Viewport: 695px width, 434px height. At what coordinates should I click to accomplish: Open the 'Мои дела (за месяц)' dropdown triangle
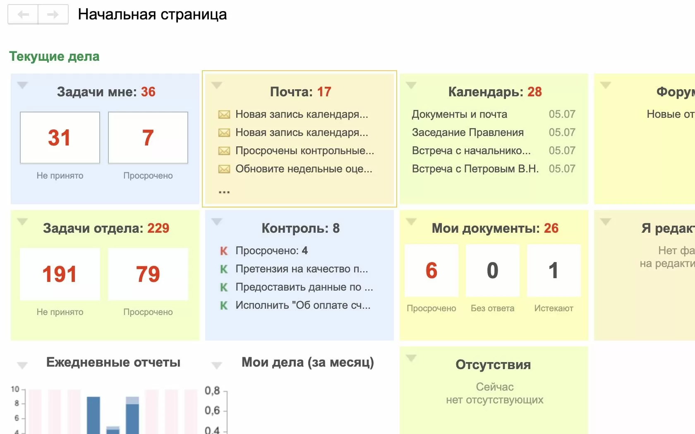point(217,365)
